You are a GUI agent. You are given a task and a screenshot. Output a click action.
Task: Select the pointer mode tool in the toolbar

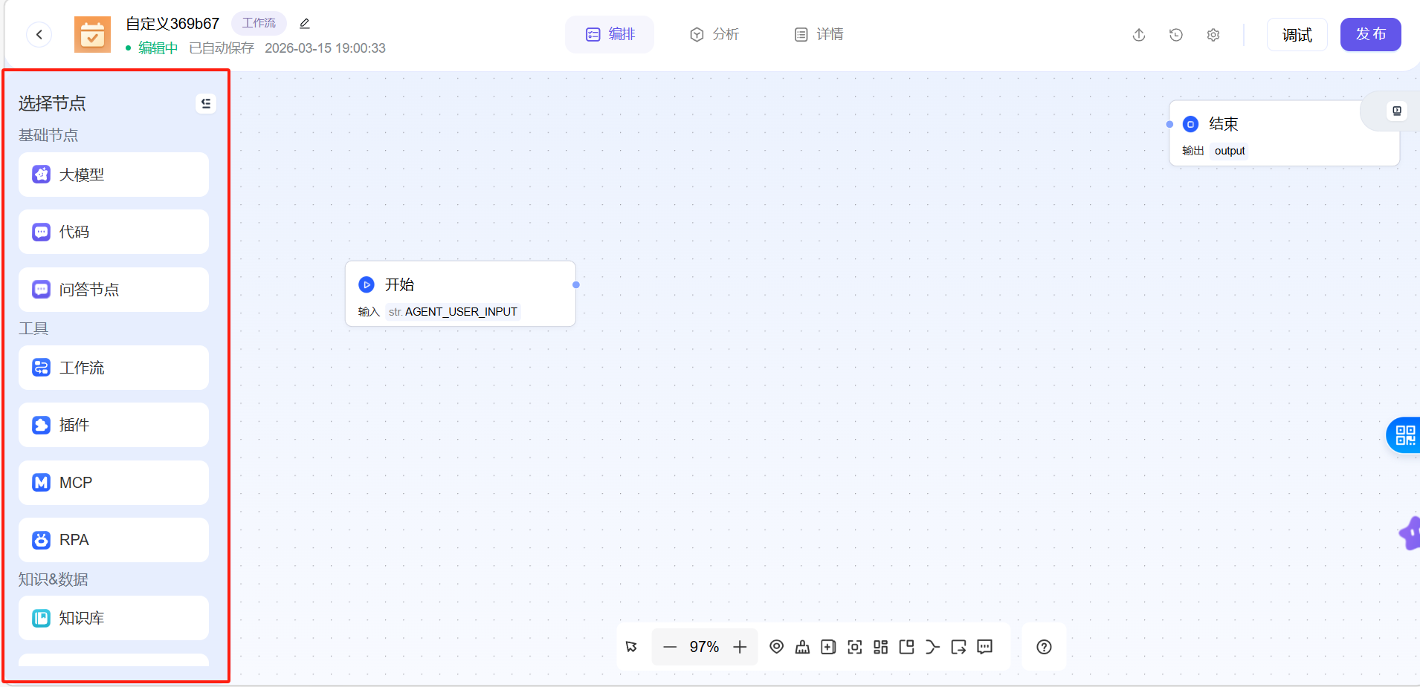(632, 647)
